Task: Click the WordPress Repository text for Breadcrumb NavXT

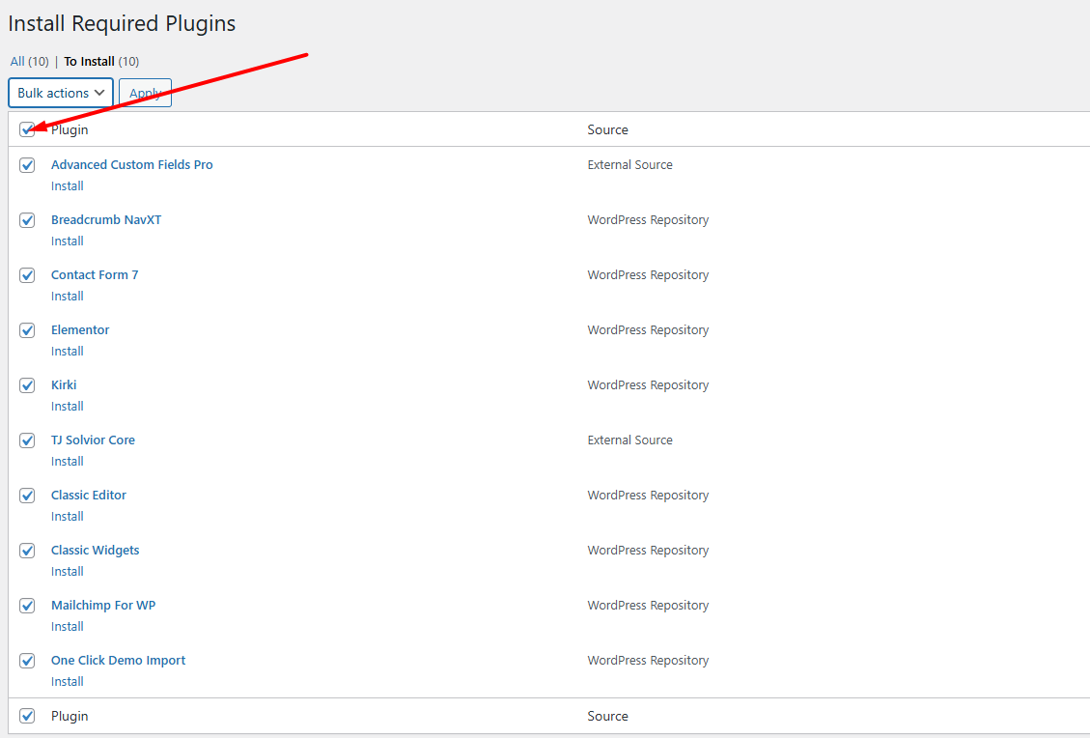Action: point(648,220)
